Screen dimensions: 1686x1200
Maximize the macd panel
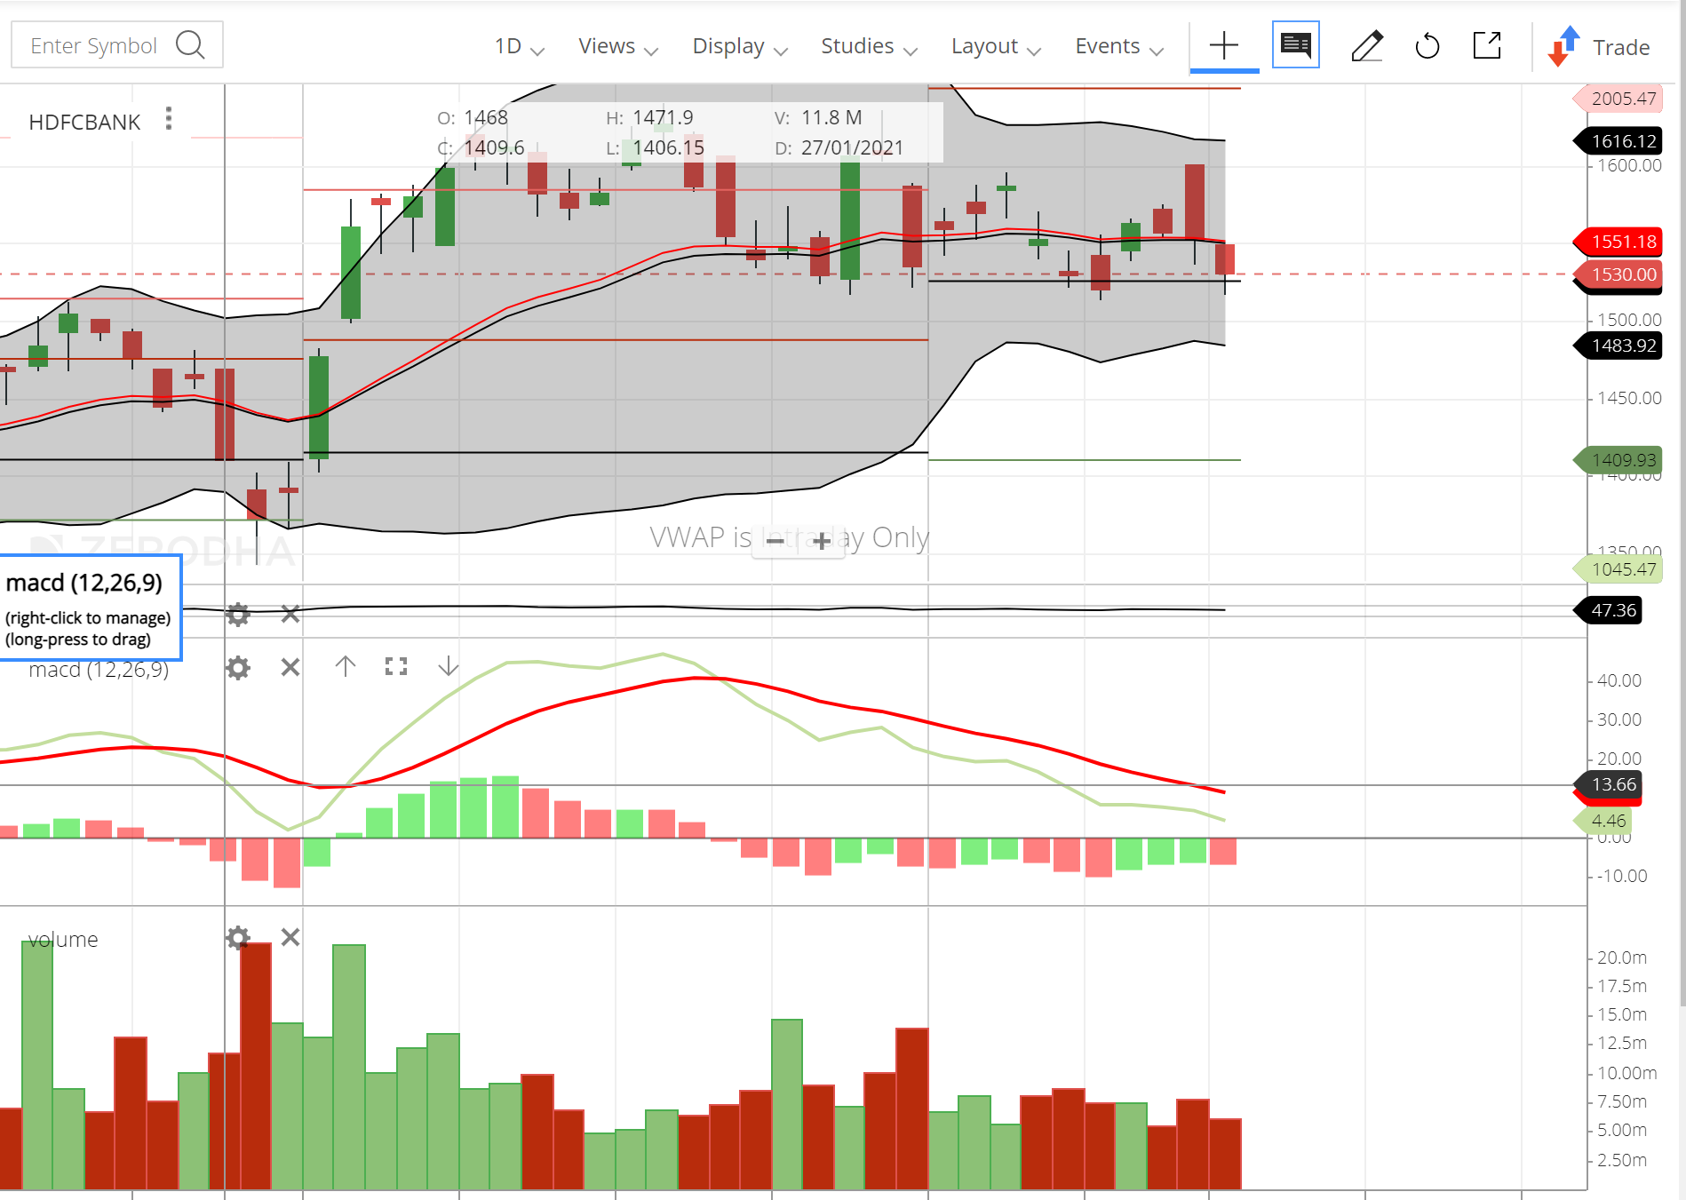pos(396,666)
